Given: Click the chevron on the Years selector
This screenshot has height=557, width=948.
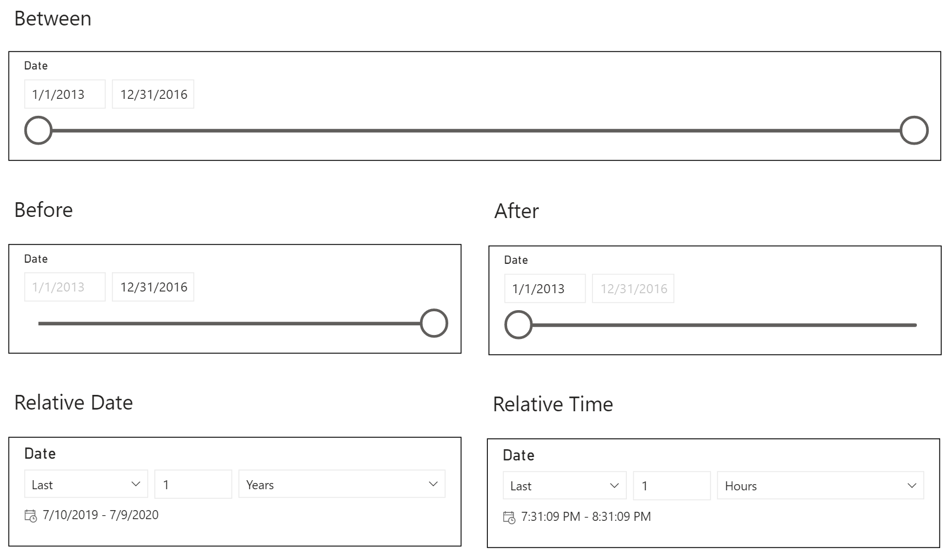Looking at the screenshot, I should (x=433, y=484).
